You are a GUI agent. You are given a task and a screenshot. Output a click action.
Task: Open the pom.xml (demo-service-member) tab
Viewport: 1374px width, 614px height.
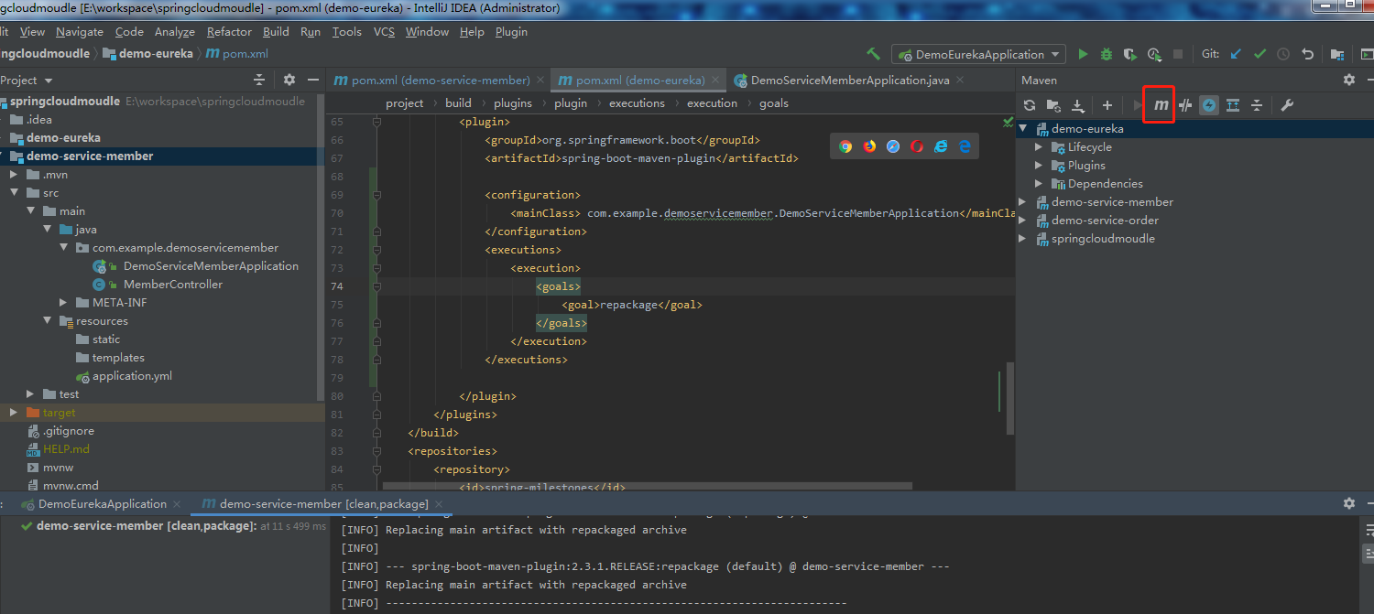434,80
